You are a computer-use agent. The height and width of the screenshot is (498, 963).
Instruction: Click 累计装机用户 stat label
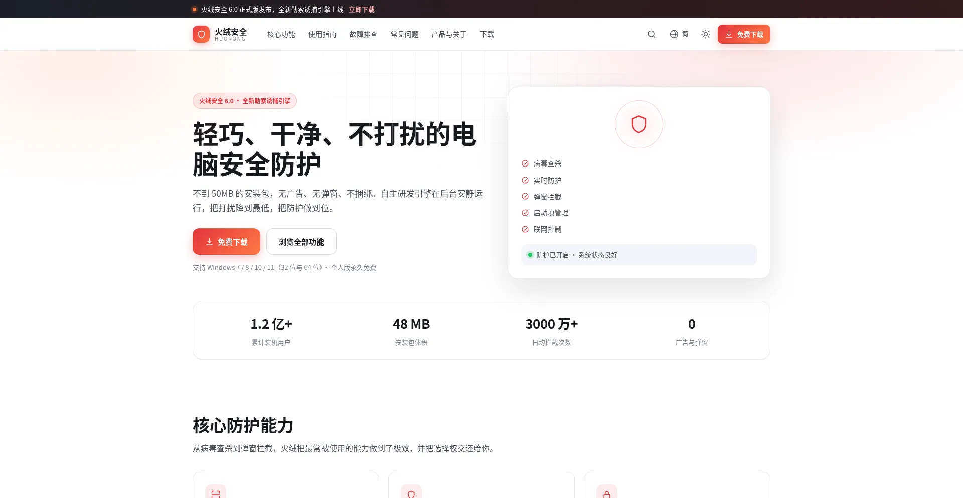[271, 343]
